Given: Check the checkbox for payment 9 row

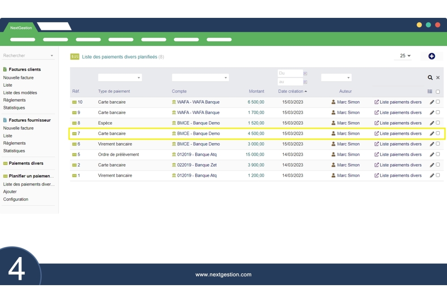Looking at the screenshot, I should (438, 112).
